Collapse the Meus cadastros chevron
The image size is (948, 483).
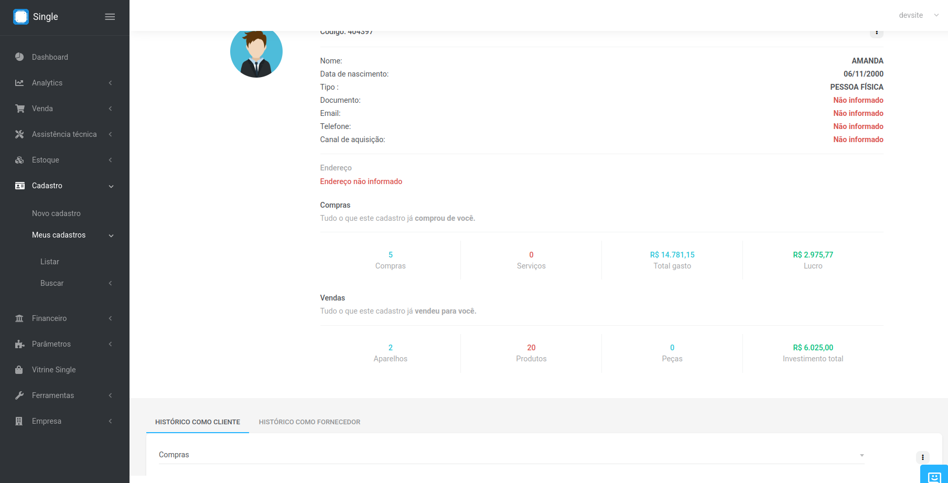pyautogui.click(x=111, y=235)
